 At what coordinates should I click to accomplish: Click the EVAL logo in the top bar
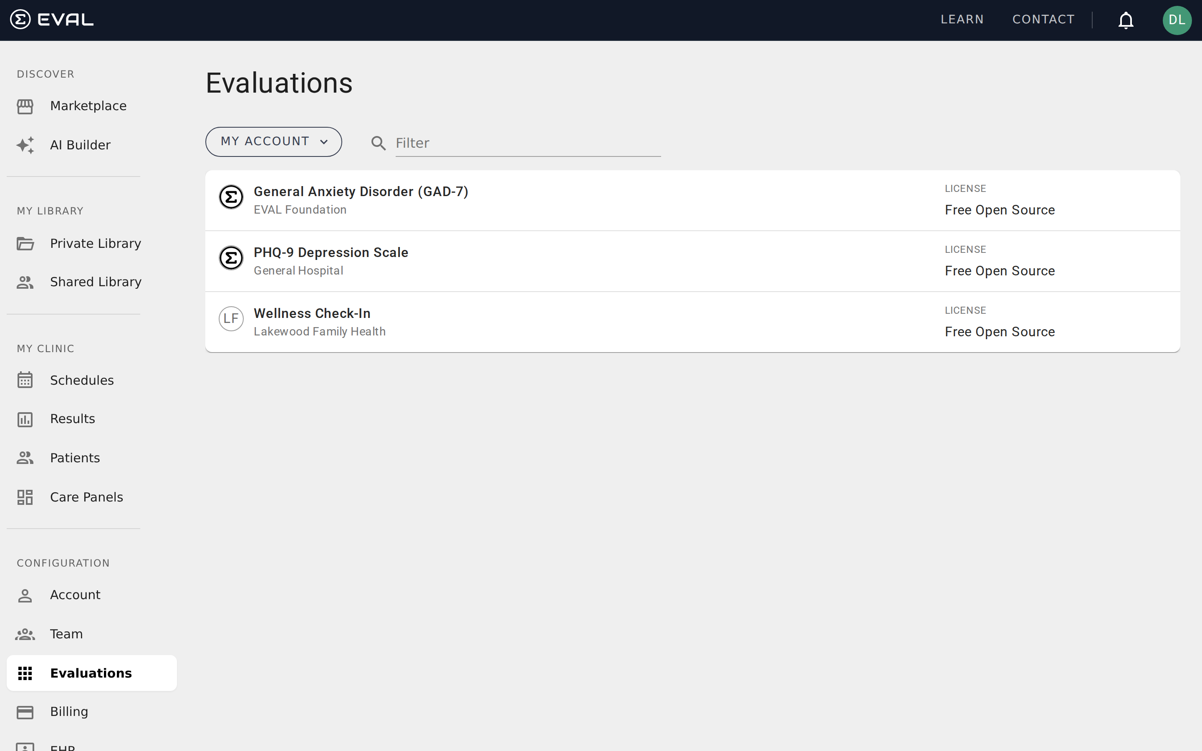click(52, 19)
